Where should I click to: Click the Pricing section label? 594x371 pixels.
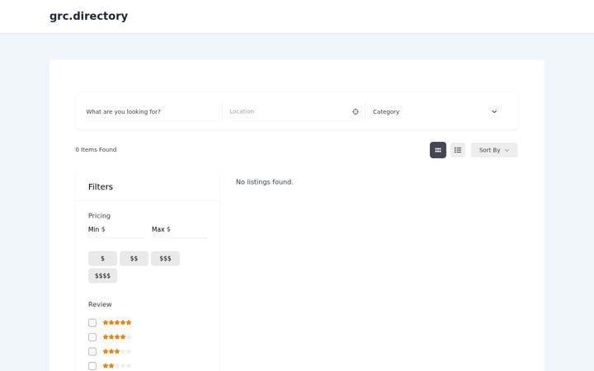tap(99, 216)
